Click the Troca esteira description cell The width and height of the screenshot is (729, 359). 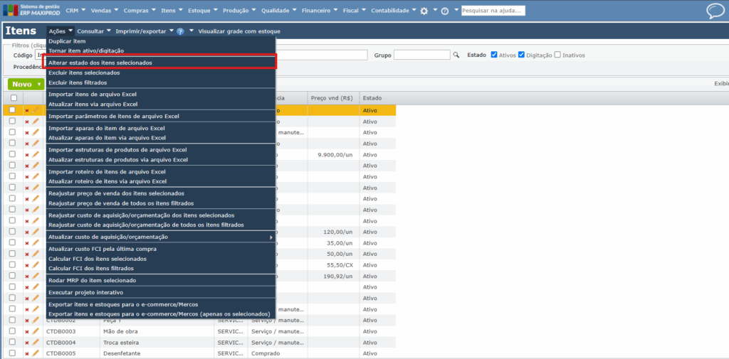pyautogui.click(x=157, y=343)
